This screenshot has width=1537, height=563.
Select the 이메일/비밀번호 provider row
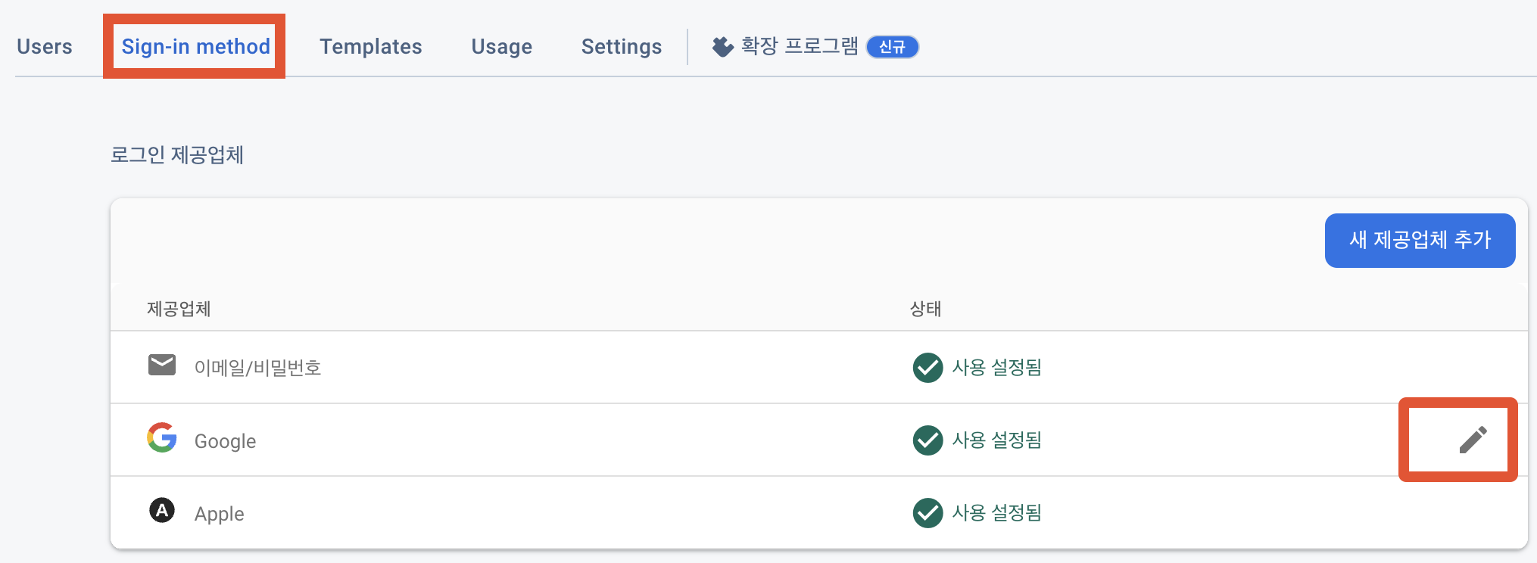click(x=258, y=368)
